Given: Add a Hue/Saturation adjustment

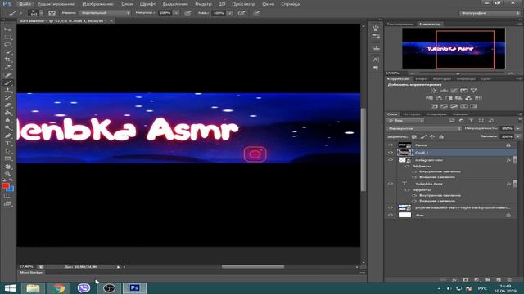Looking at the screenshot, I should coord(429,98).
